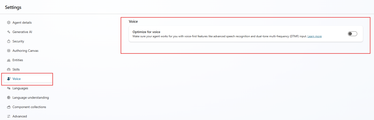
Task: Click the Security lock icon
Action: (9, 41)
